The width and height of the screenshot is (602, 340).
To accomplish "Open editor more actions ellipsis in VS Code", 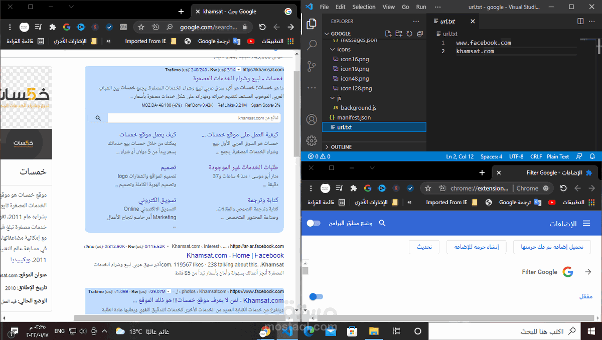I will pos(592,22).
